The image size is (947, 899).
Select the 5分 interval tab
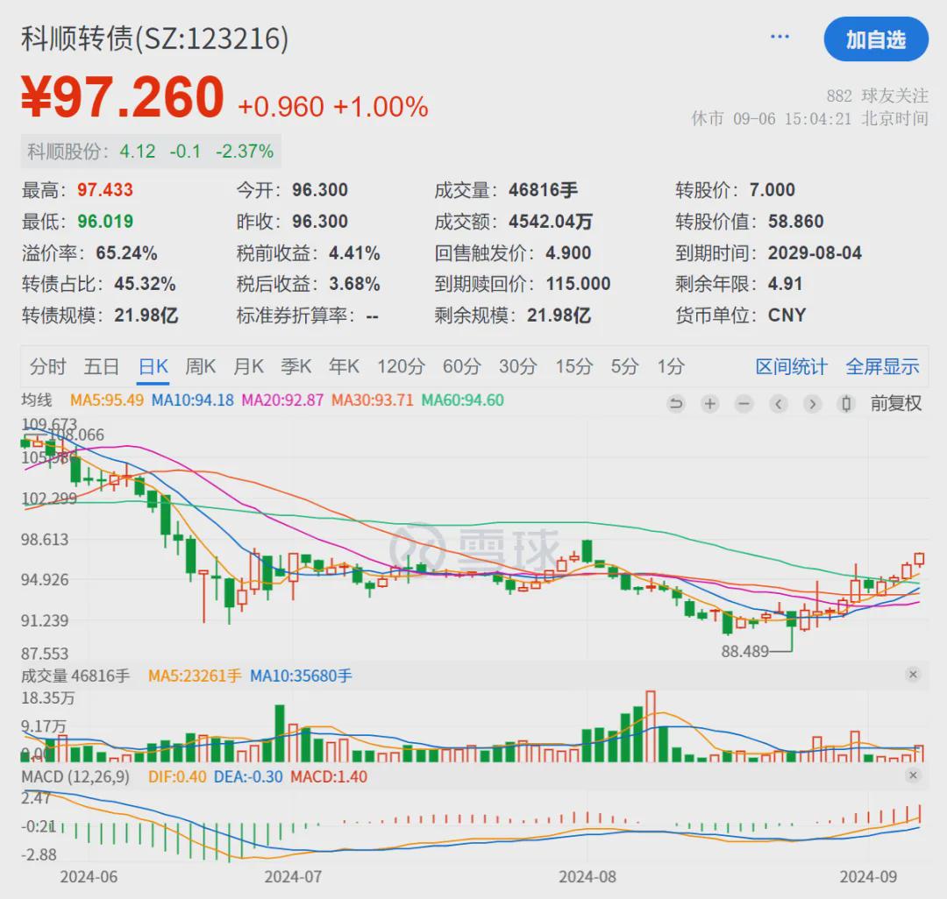point(624,366)
